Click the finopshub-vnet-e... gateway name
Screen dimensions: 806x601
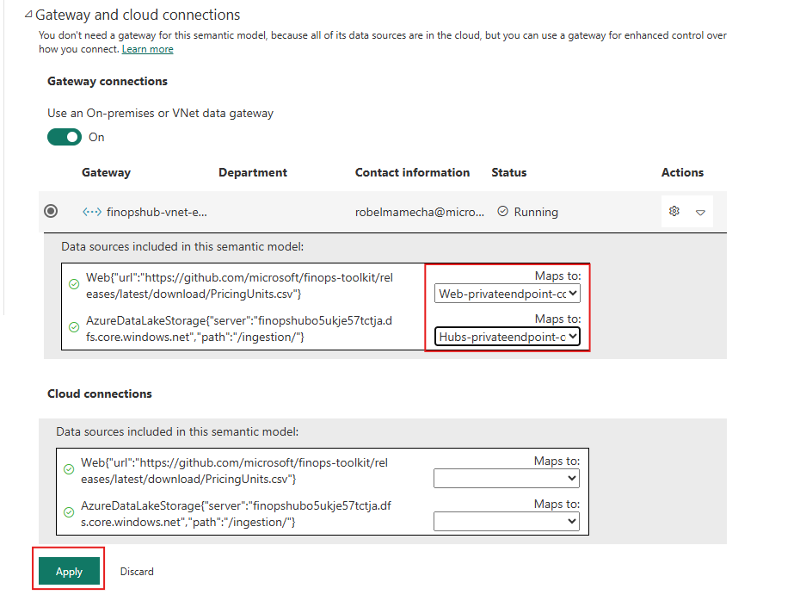click(x=157, y=212)
